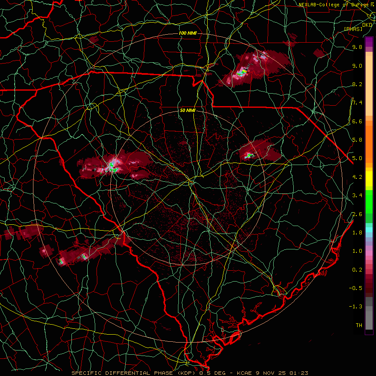This screenshot has width=376, height=376.
Task: Select the 1.0 scale label
Action: [357, 251]
